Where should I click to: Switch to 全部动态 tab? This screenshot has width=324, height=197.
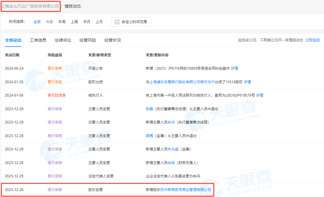13,40
